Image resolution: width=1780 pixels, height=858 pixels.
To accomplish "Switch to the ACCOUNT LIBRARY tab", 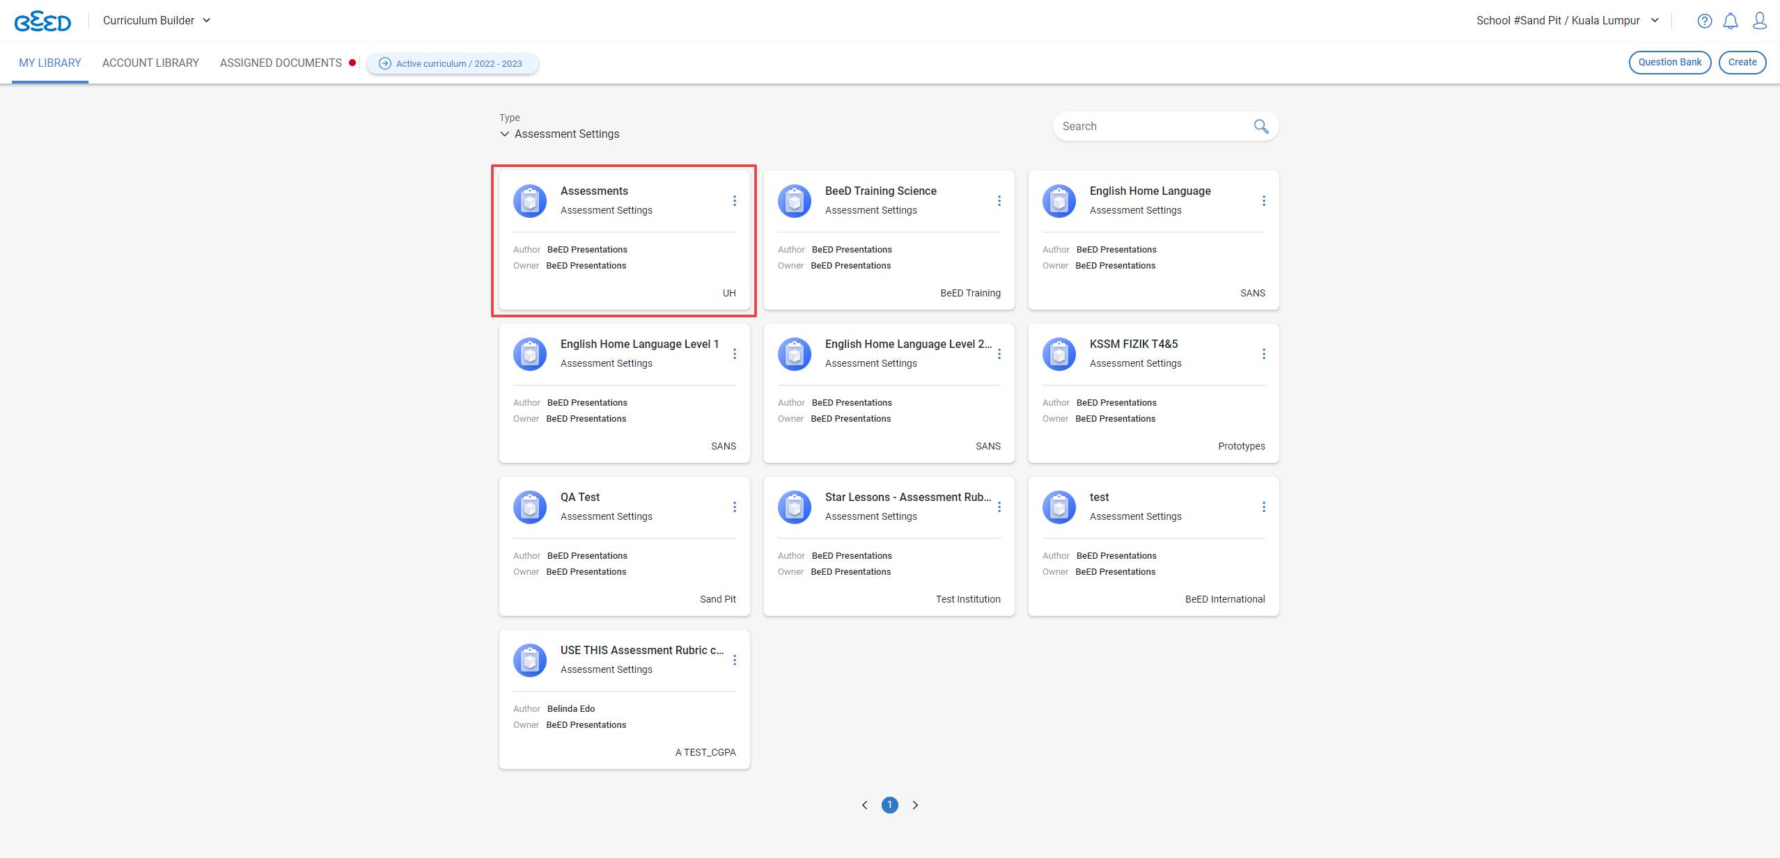I will [x=150, y=63].
